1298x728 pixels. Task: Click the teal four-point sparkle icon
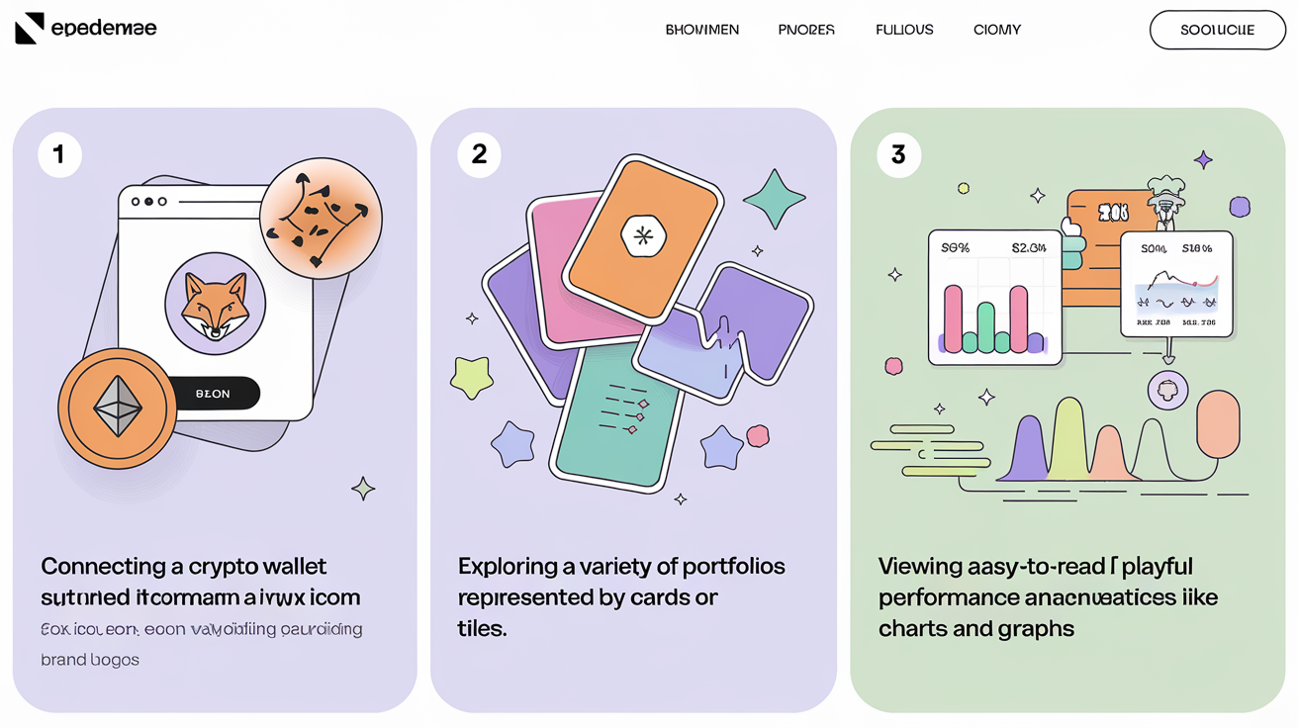tap(774, 200)
